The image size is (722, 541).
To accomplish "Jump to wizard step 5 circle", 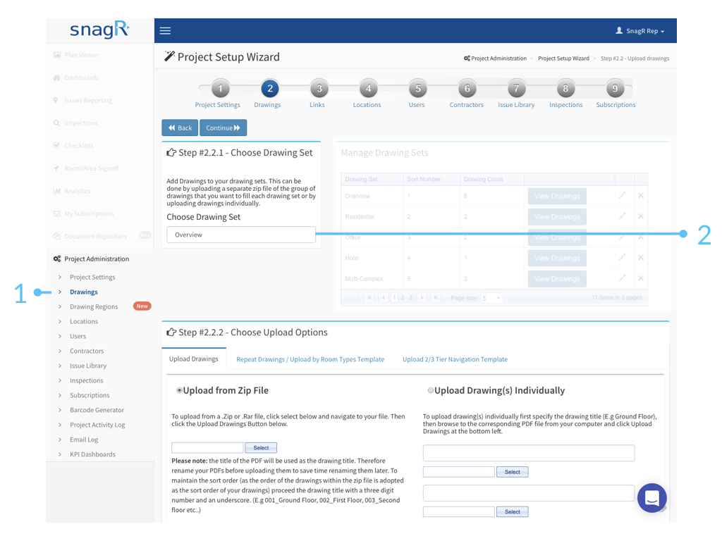I will point(418,88).
